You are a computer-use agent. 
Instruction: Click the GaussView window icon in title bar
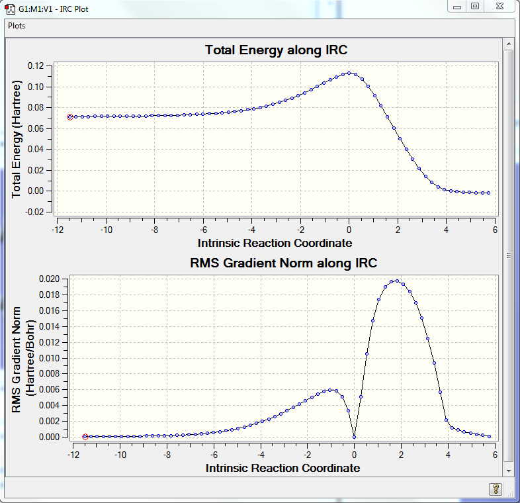point(10,9)
